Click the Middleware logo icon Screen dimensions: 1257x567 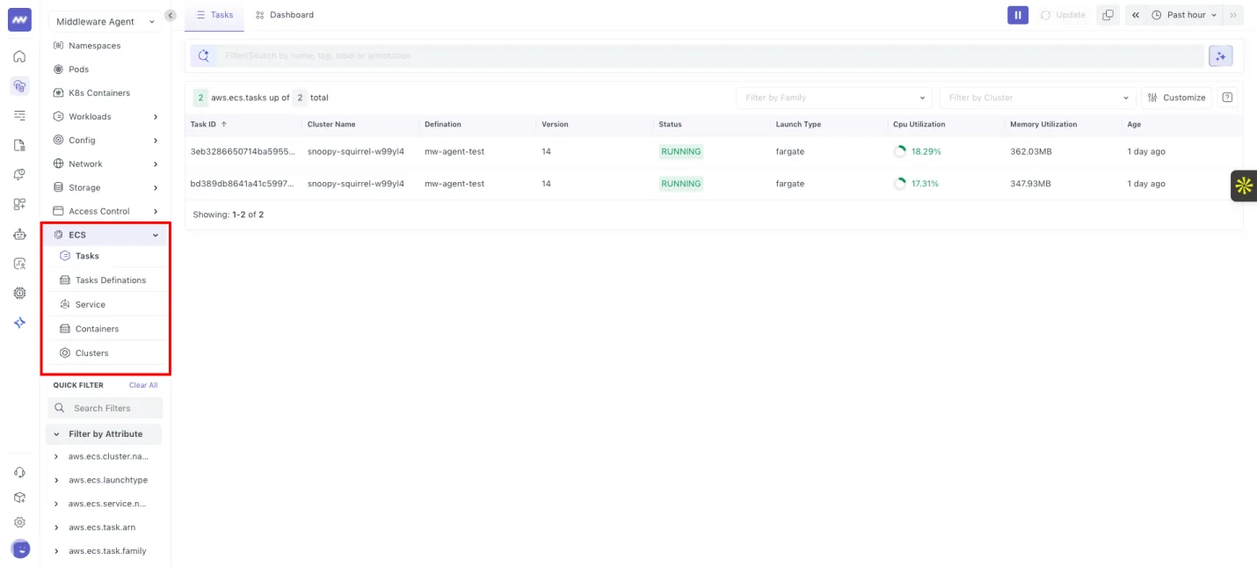(x=19, y=19)
